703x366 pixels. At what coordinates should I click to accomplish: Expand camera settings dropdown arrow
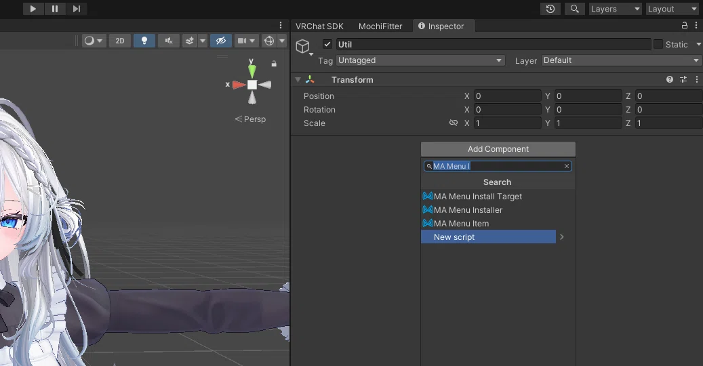coord(253,41)
